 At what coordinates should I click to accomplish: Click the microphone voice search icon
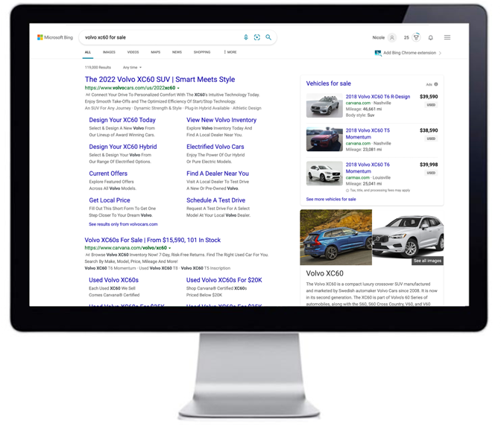pos(246,37)
